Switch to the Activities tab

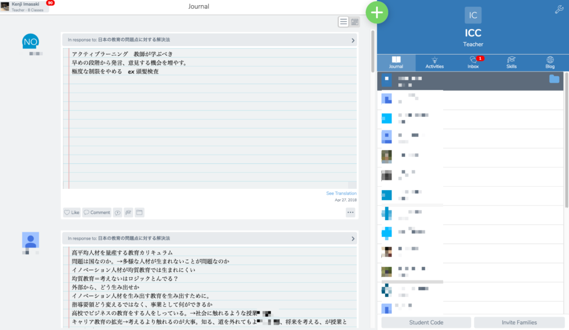pyautogui.click(x=435, y=63)
